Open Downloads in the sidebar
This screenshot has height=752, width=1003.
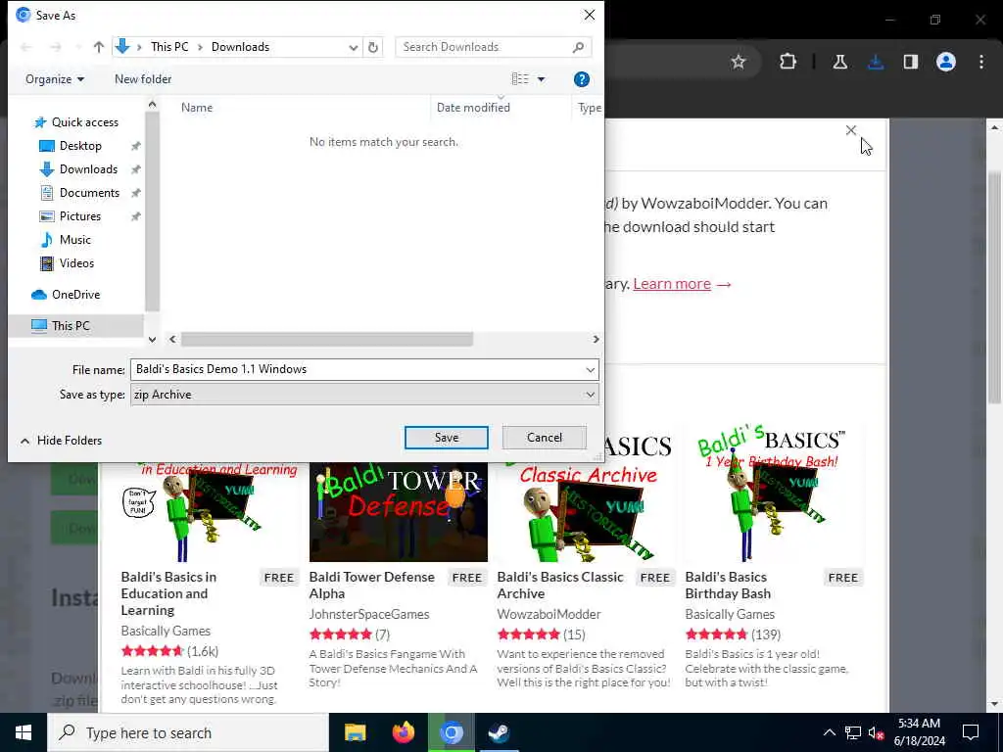(88, 169)
